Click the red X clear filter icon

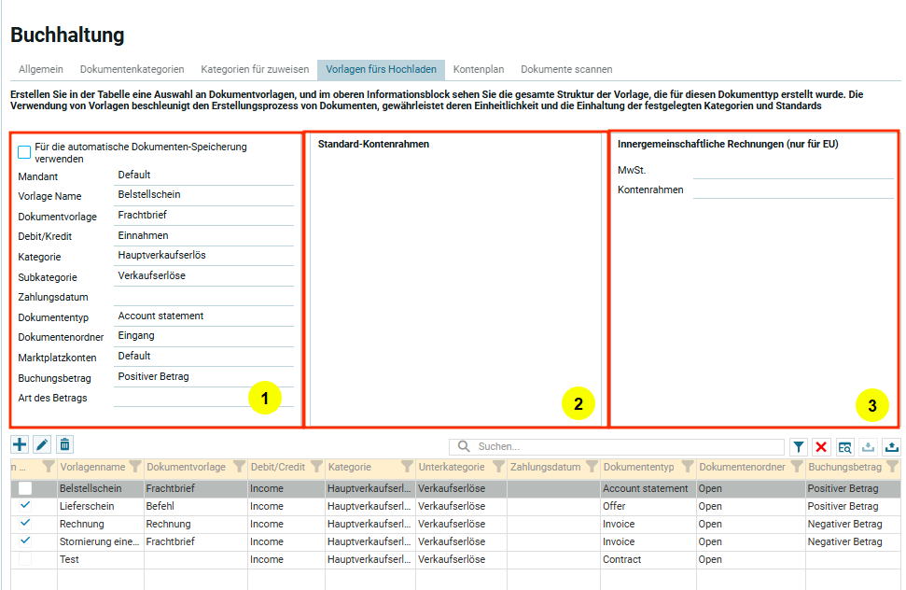[821, 447]
